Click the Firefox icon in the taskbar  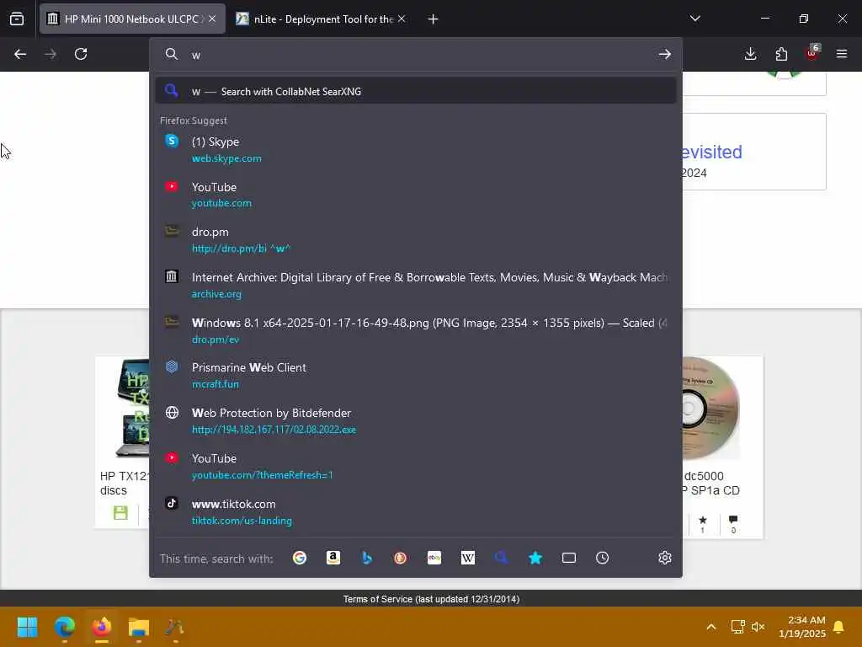(x=102, y=627)
